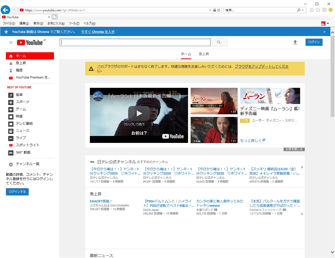Open the video player three-dot menu
The height and width of the screenshot is (258, 335).
tap(180, 97)
